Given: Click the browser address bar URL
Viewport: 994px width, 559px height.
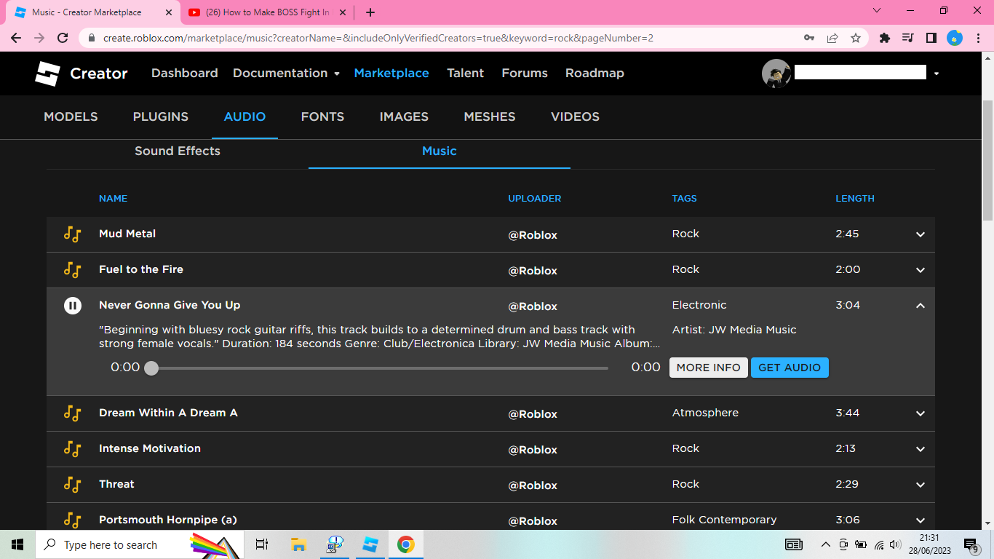Looking at the screenshot, I should [378, 38].
